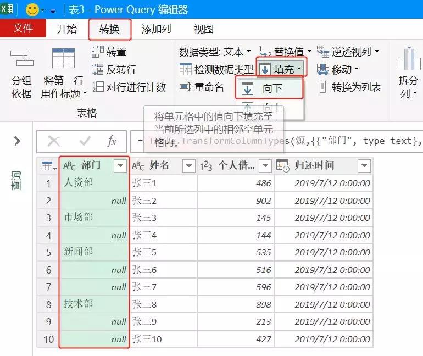
Task: Select row number 1 header
Action: [x=48, y=183]
